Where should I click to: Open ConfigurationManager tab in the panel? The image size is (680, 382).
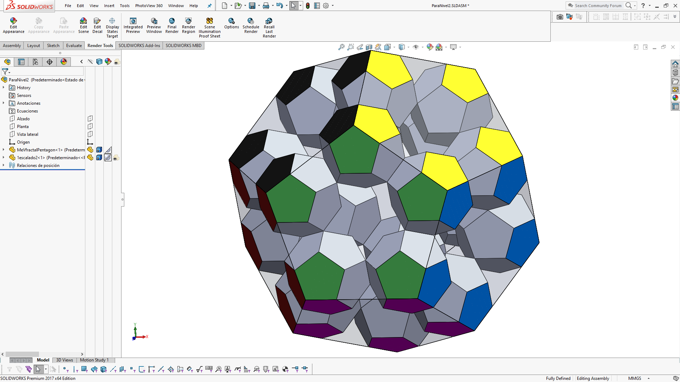[35, 62]
